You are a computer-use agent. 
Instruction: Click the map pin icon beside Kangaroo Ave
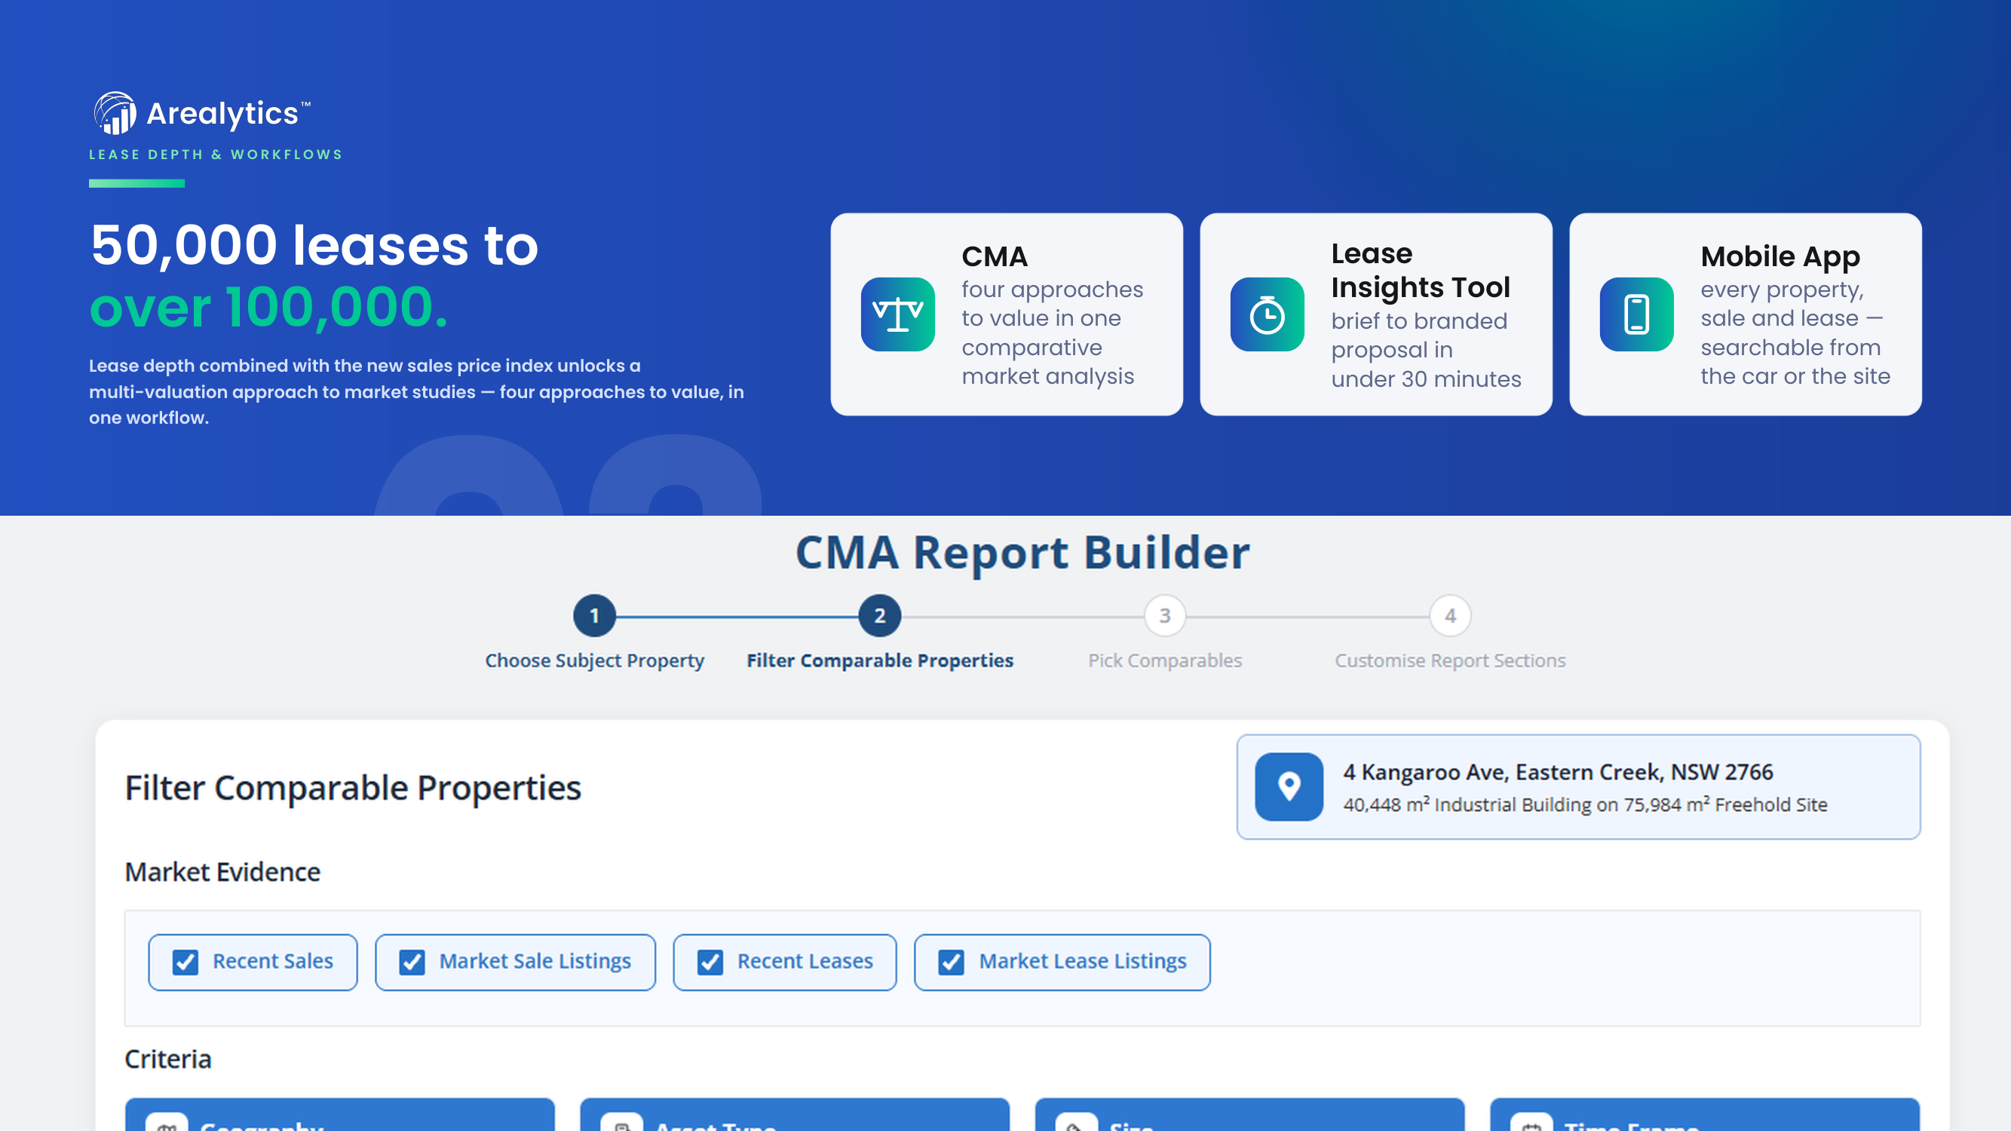tap(1289, 786)
